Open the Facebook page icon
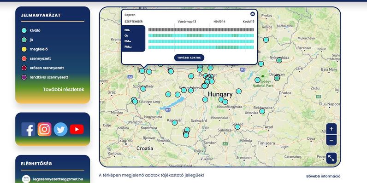This screenshot has width=367, height=183. [x=28, y=129]
